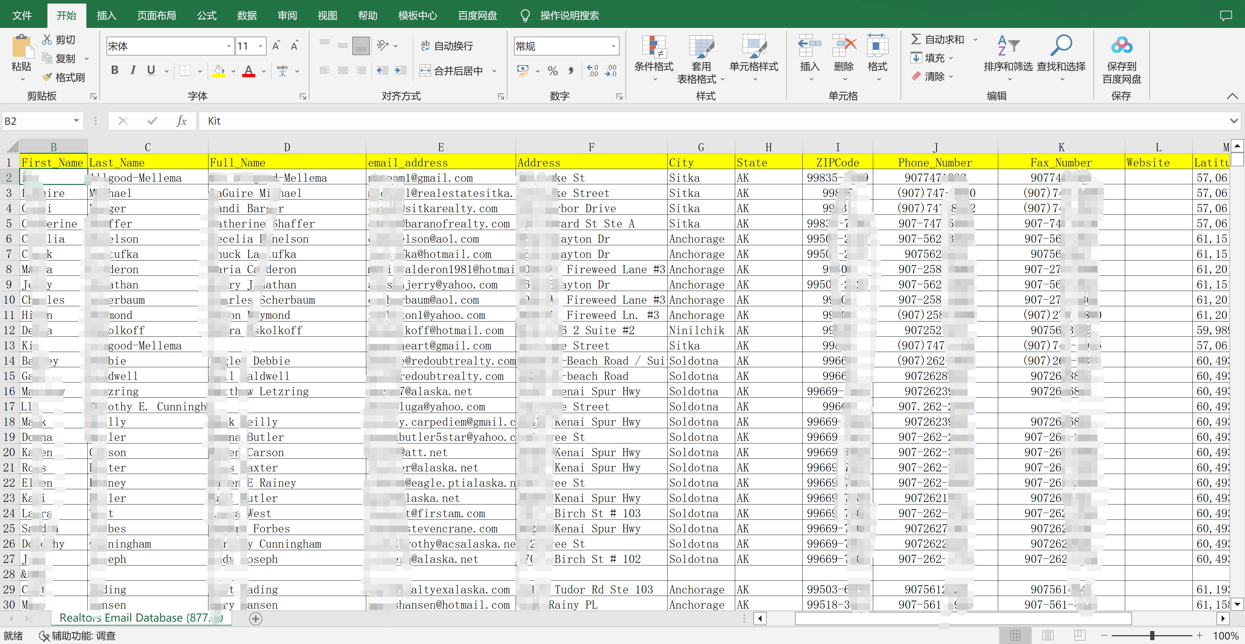Click the wén phonetic guide icon
Screen dimensions: 1245x644
point(282,71)
